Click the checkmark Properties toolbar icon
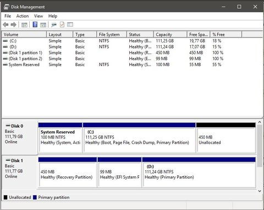This screenshot has width=264, height=210. coord(62,24)
